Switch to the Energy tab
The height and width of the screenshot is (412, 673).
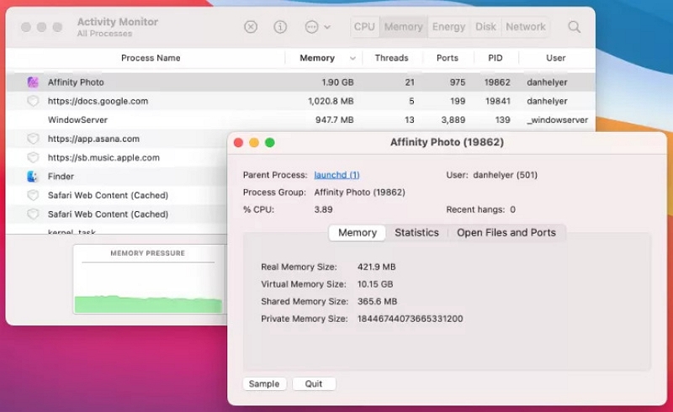pyautogui.click(x=448, y=27)
